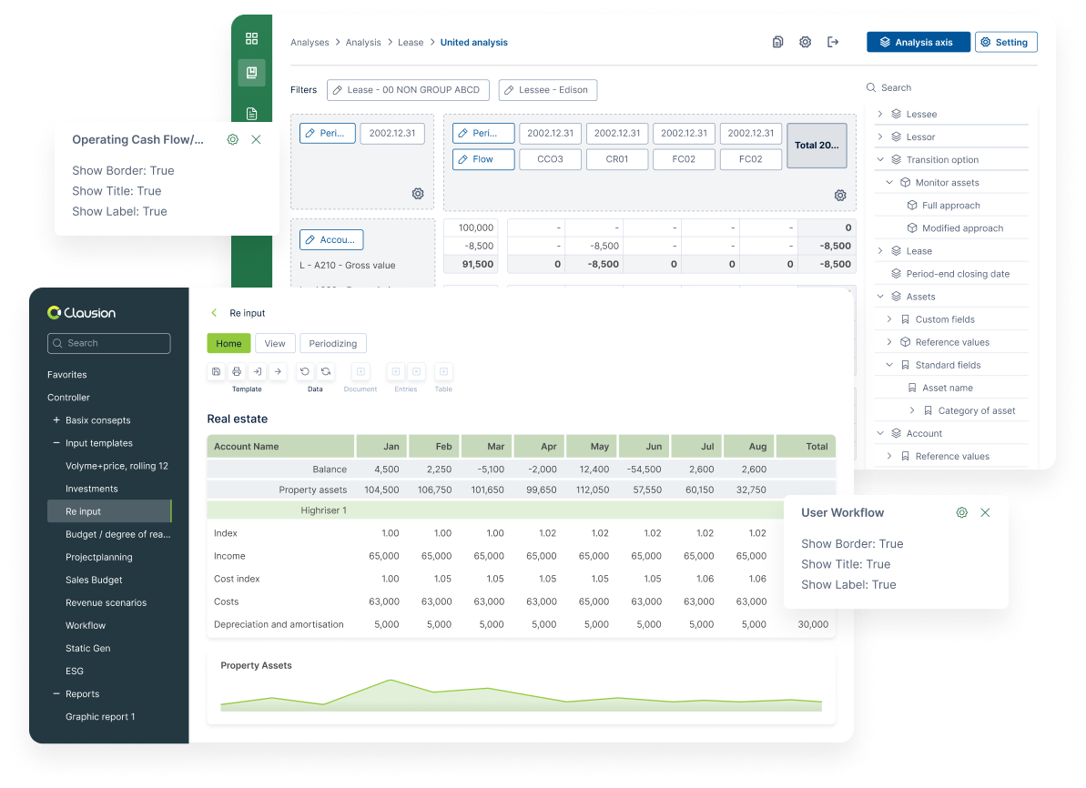Click the undo arrow in the Data group
The height and width of the screenshot is (788, 1086).
pos(305,371)
